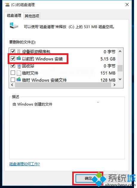The height and width of the screenshot is (188, 137).
Task: Click the blank page icon for 临时文件
Action: [19, 73]
